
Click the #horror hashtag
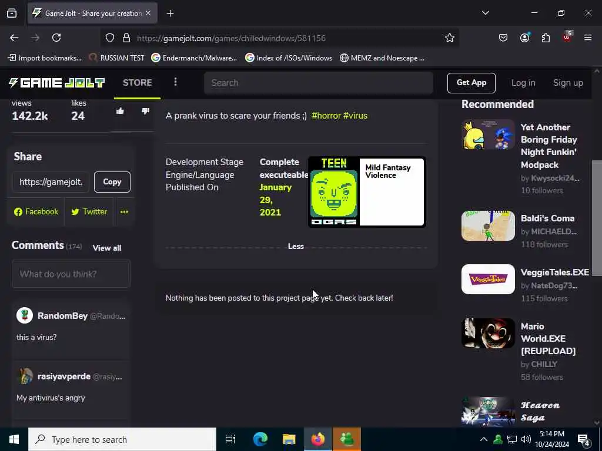tap(326, 116)
